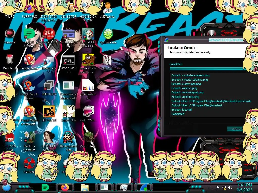Open the performance monitor taskbar item

(124, 187)
